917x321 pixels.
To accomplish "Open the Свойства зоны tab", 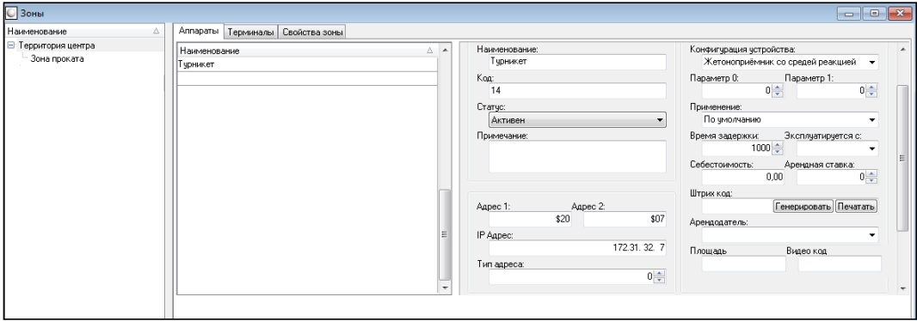I will pos(312,33).
